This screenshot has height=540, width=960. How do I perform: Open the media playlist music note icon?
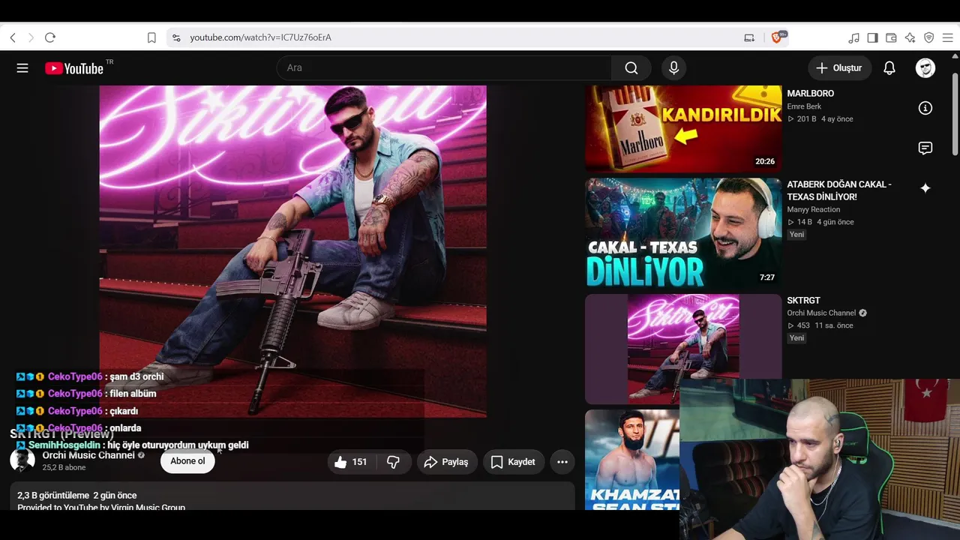click(x=853, y=37)
